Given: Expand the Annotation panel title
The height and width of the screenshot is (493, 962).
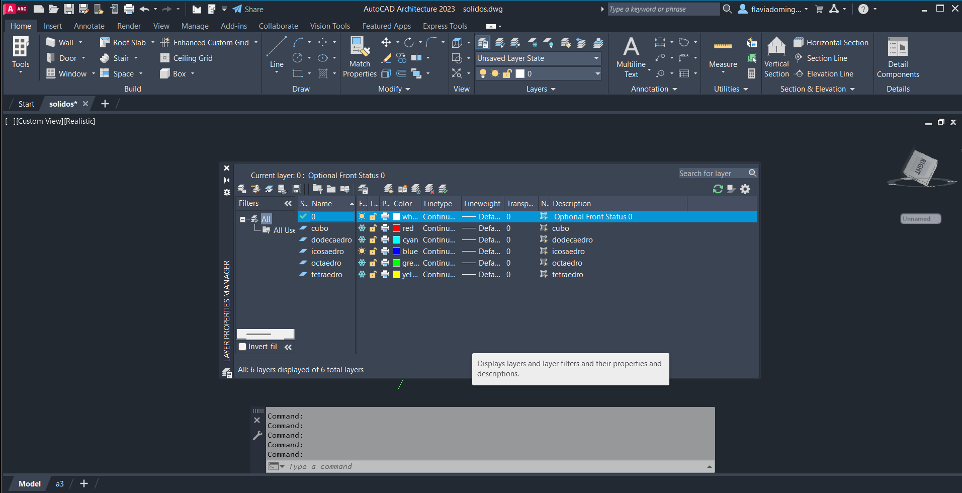Looking at the screenshot, I should [x=654, y=89].
